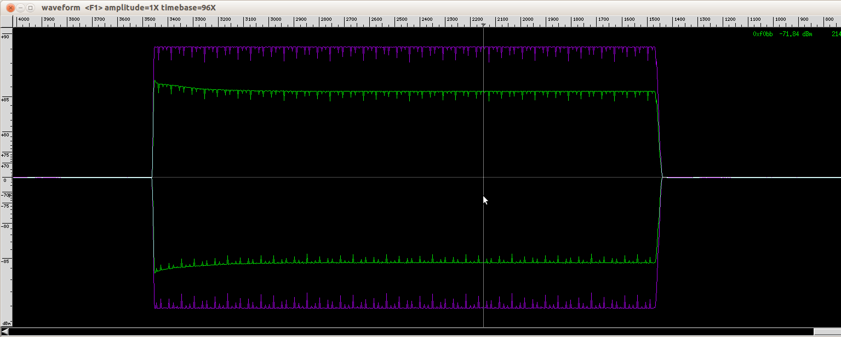Click the -75 amplitude scale label
The height and width of the screenshot is (337, 841).
click(x=5, y=206)
